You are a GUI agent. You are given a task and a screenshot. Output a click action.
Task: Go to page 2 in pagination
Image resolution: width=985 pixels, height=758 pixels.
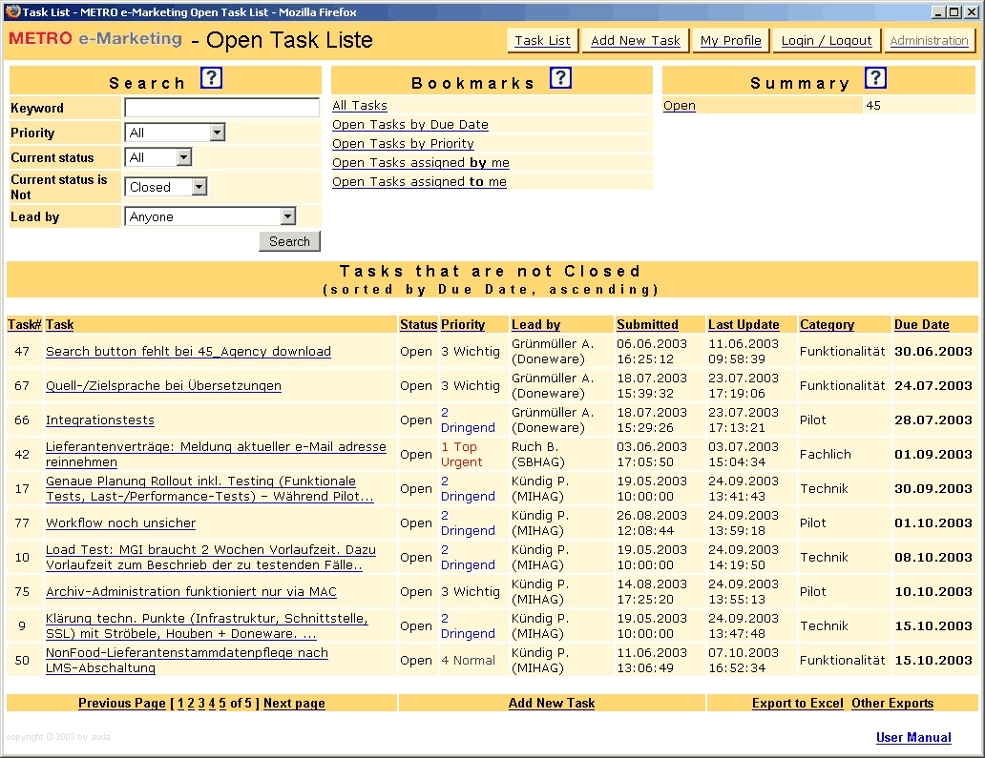(191, 703)
